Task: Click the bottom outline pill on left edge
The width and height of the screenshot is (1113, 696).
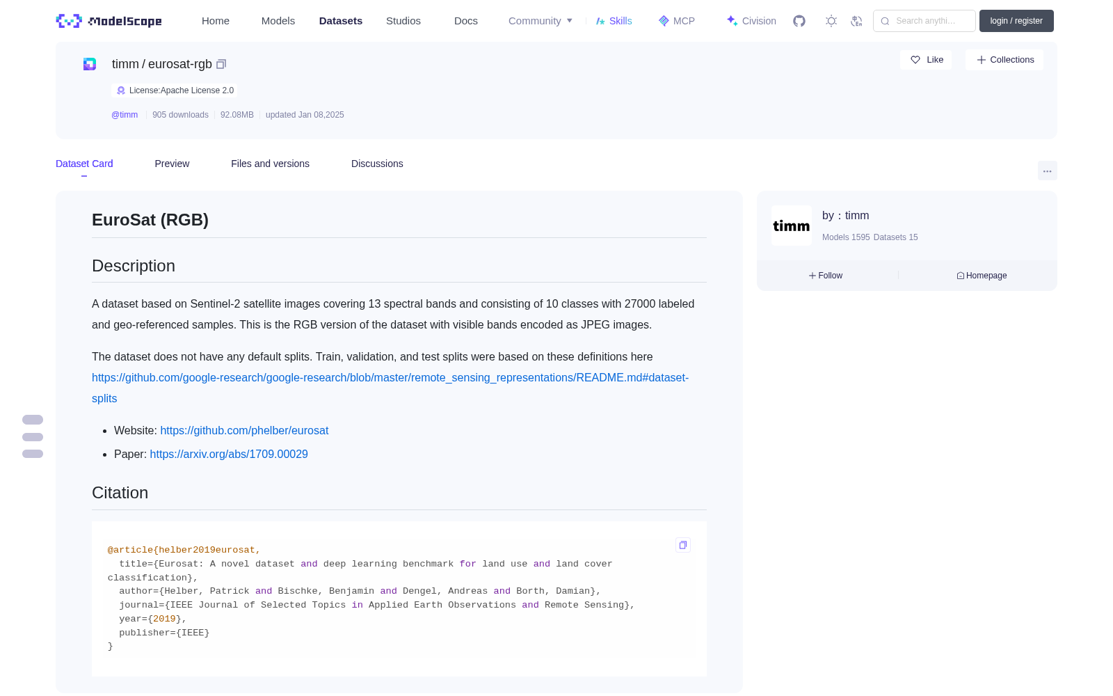Action: 33,454
